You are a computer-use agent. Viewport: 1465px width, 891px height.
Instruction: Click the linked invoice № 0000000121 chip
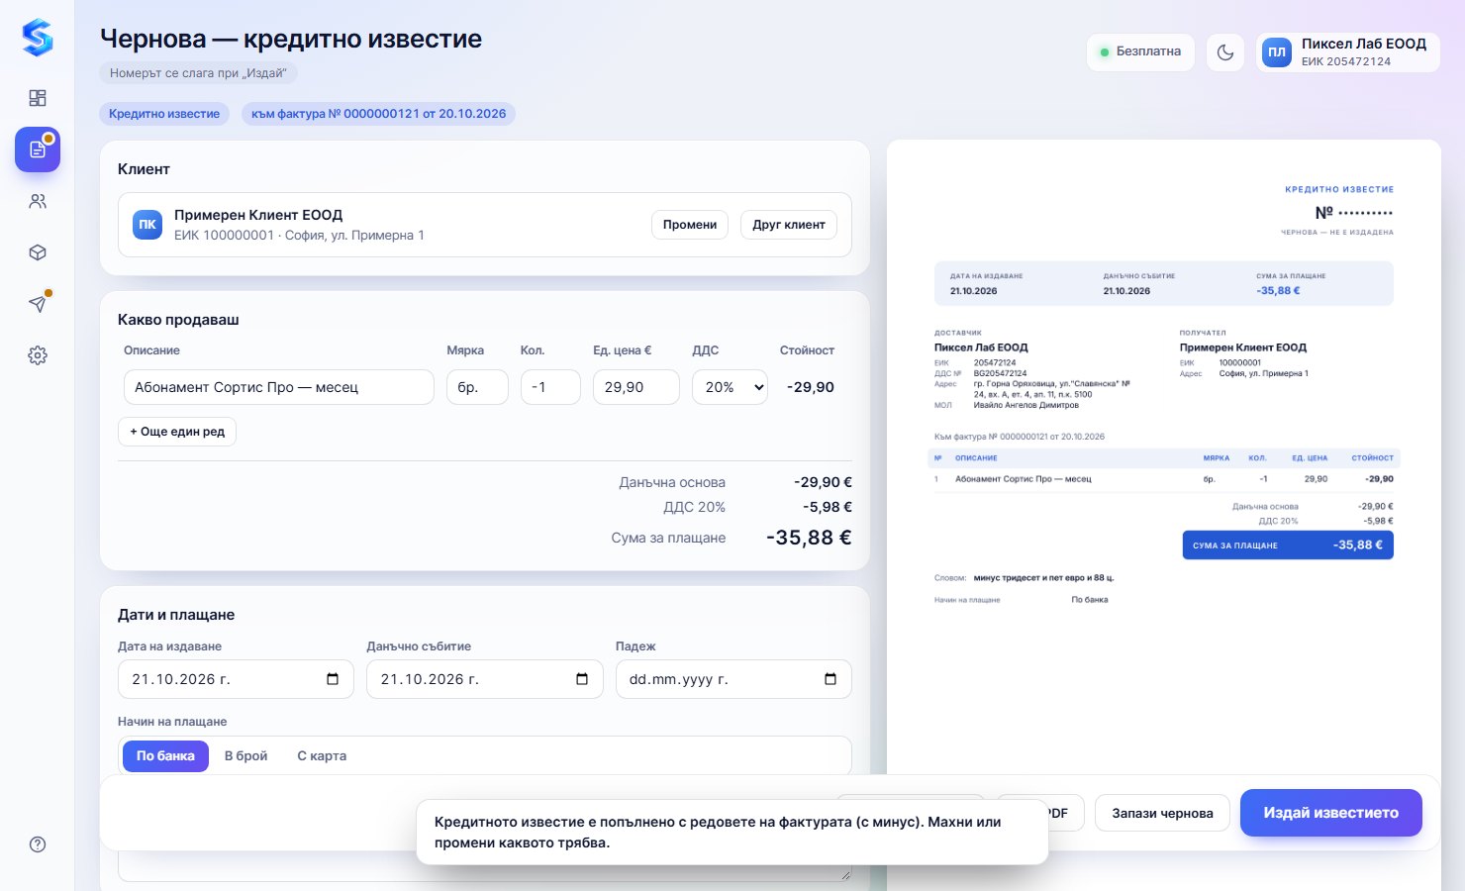(x=378, y=114)
